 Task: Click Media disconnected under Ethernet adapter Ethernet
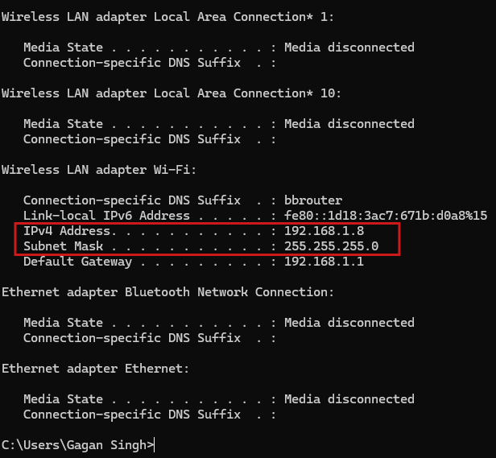coord(349,399)
